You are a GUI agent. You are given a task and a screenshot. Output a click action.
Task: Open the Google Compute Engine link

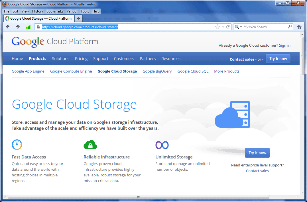[x=71, y=71]
